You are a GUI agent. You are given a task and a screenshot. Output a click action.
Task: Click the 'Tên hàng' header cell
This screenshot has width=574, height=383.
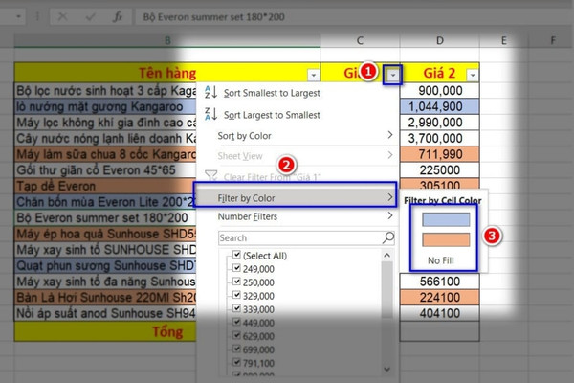coord(167,73)
